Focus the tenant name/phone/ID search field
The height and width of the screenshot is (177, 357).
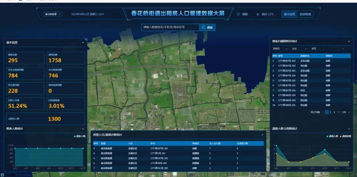click(x=170, y=27)
